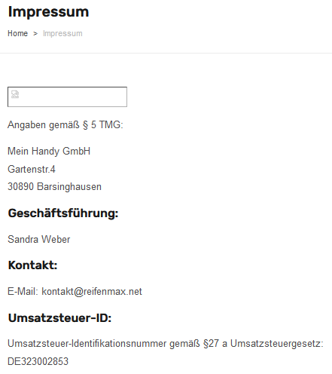Click the street address Gartenstr.4
332x374 pixels.
tap(32, 169)
